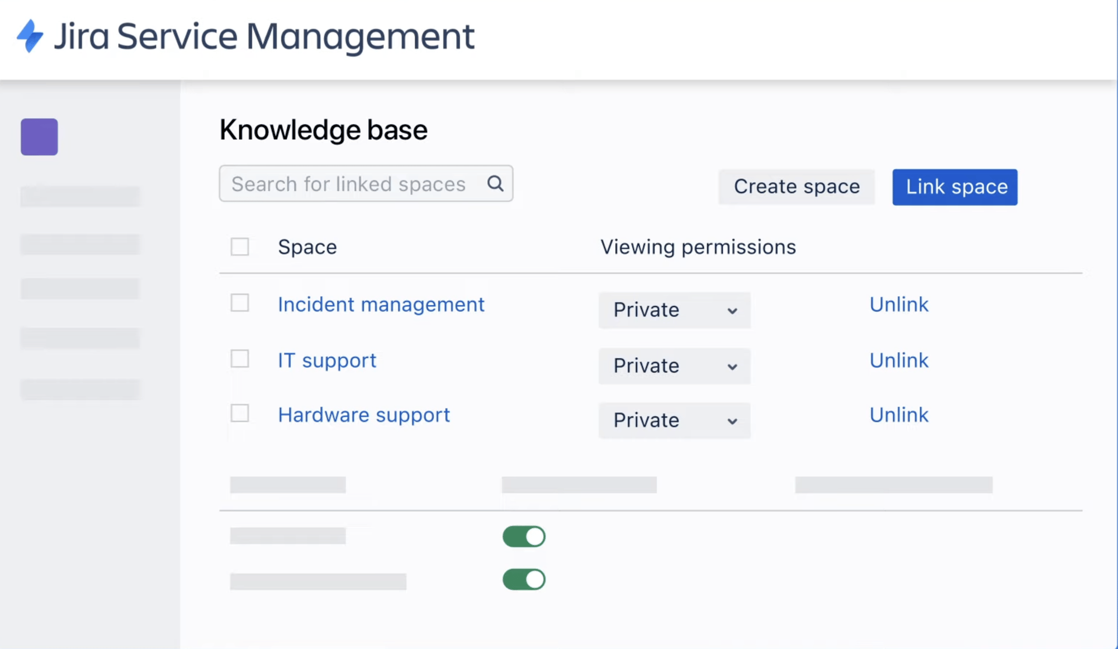The image size is (1118, 649).
Task: Open IT support viewing permissions dropdown
Action: 674,366
